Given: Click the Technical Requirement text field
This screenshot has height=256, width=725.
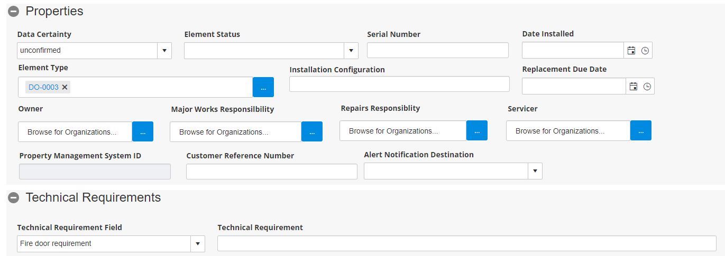Looking at the screenshot, I should (466, 243).
